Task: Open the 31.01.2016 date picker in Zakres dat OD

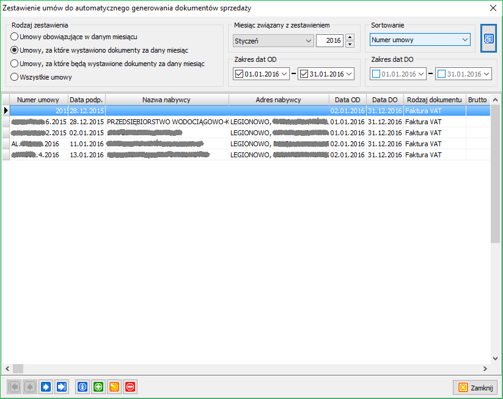Action: (x=349, y=74)
